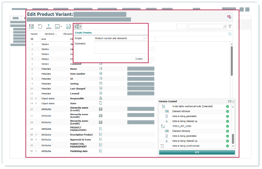Screen dimensions: 262x169
Task: Click the Area column header
Action: pos(44,39)
